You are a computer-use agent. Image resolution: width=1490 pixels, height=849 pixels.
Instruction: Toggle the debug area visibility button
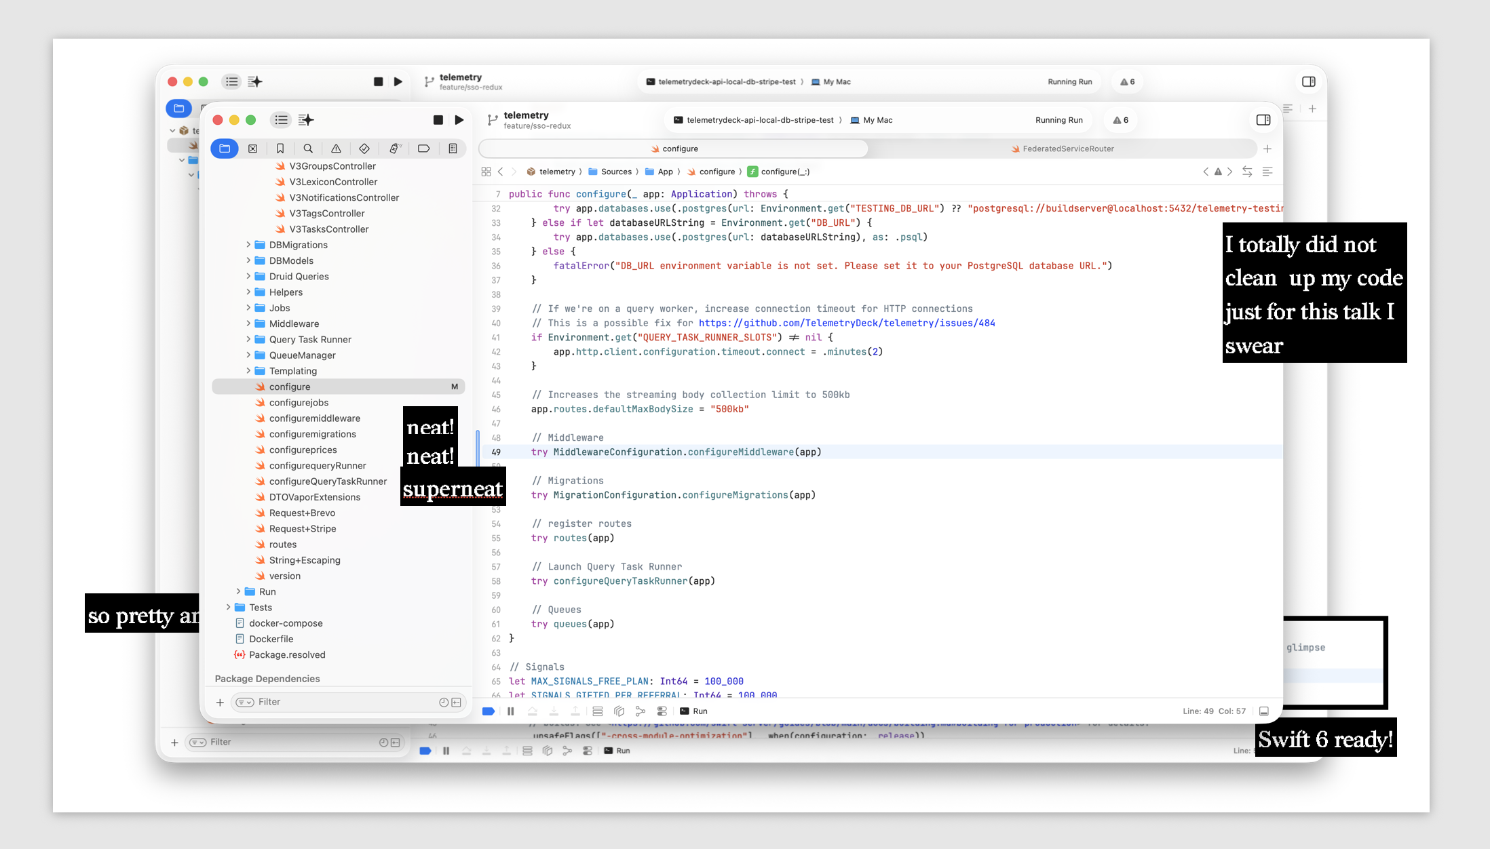1264,711
